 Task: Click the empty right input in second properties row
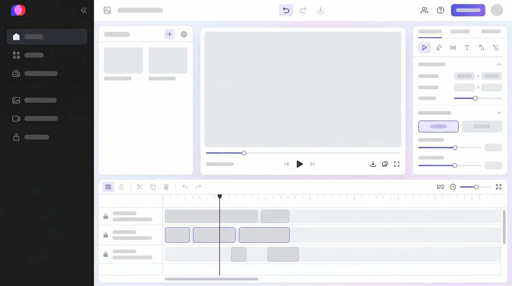(492, 87)
